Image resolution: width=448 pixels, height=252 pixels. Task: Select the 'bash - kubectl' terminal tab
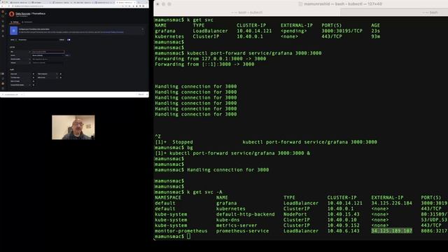(x=247, y=13)
